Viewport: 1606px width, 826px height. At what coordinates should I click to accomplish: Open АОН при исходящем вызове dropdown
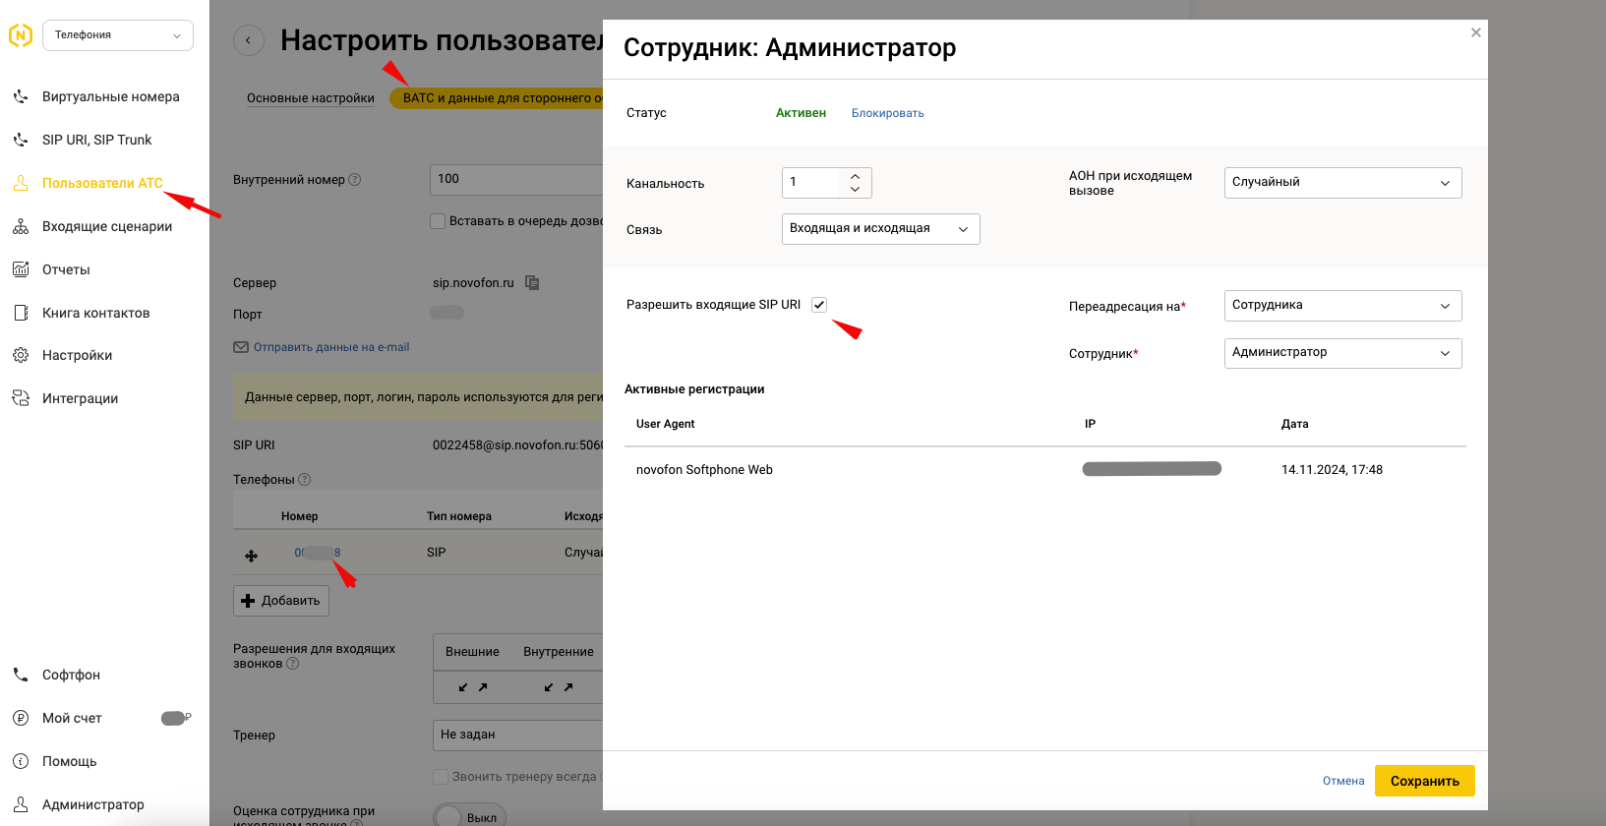point(1343,183)
